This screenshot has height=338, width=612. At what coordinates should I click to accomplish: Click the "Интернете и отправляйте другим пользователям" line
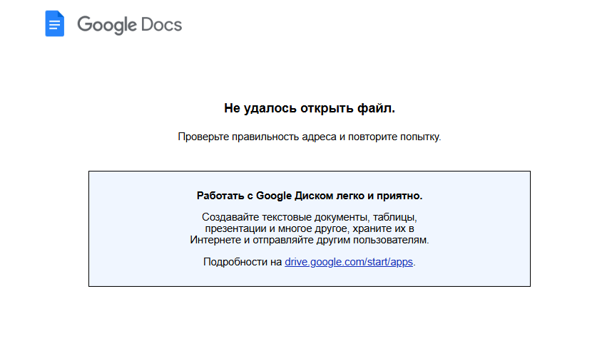pos(310,240)
